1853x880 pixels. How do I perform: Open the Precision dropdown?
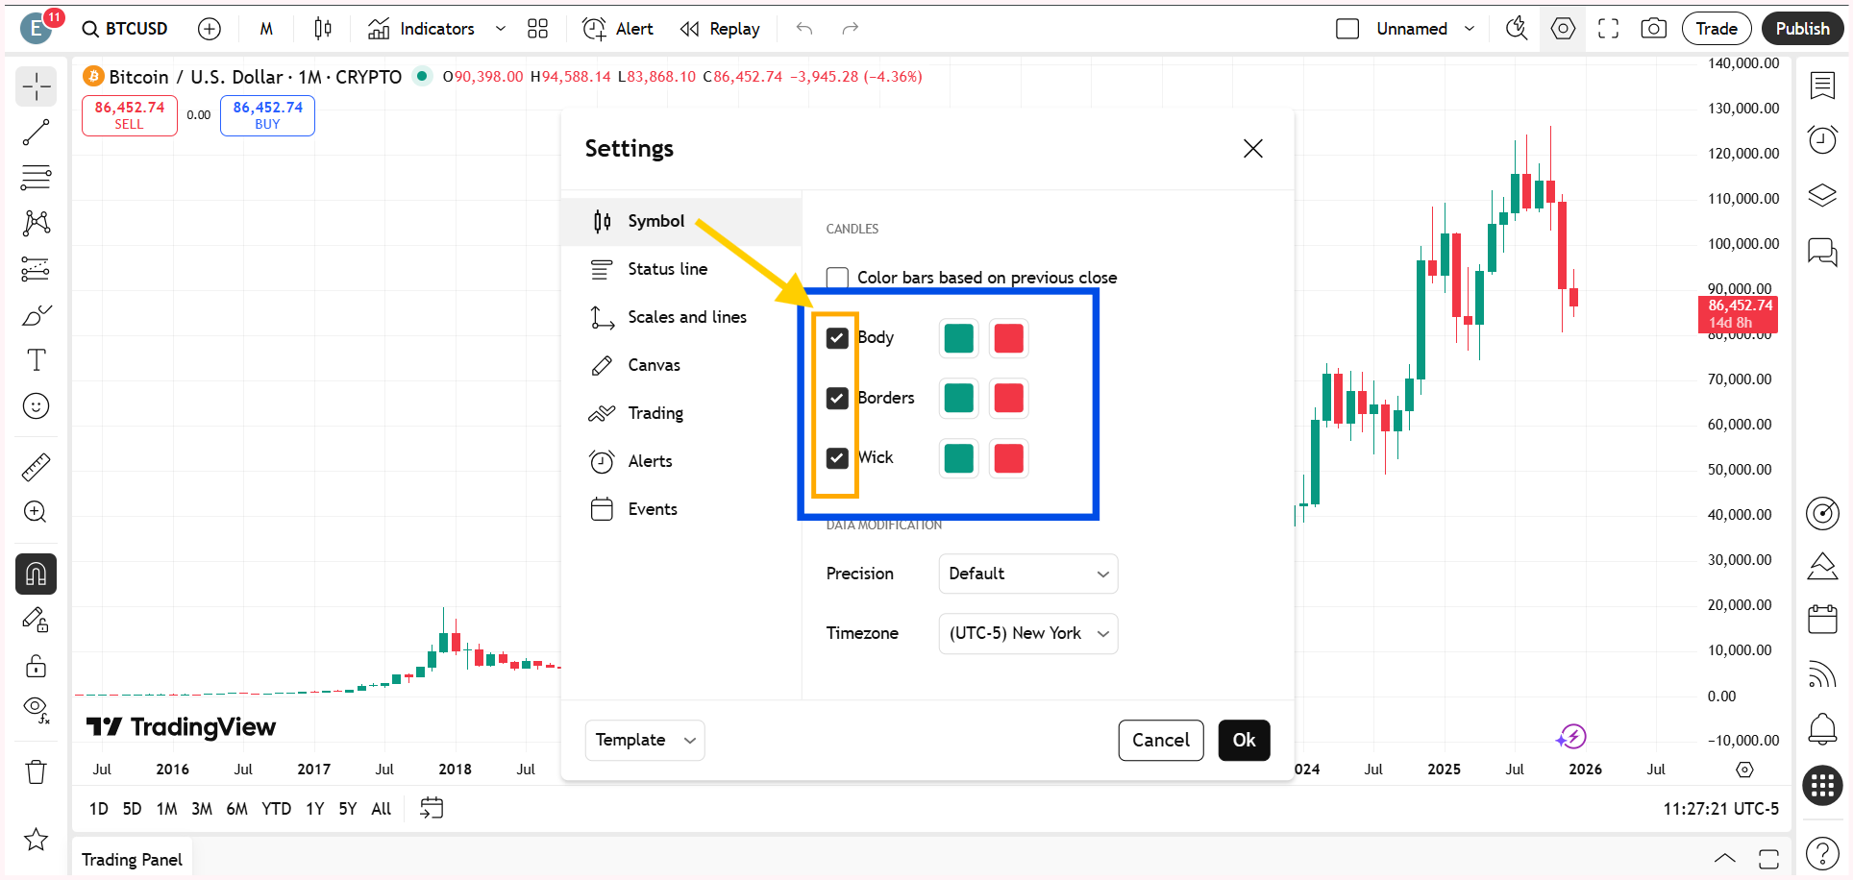click(1027, 574)
